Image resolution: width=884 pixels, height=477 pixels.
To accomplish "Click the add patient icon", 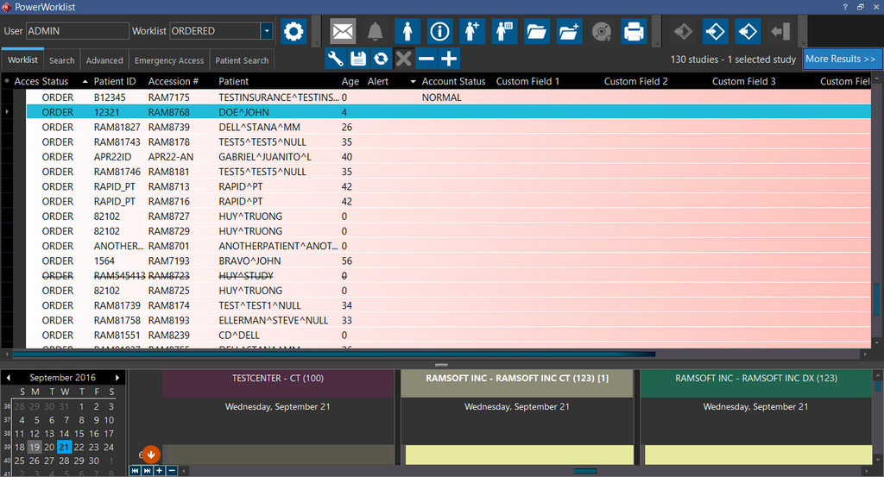I will 472,32.
